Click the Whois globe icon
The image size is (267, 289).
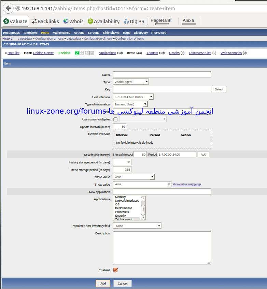coord(66,21)
